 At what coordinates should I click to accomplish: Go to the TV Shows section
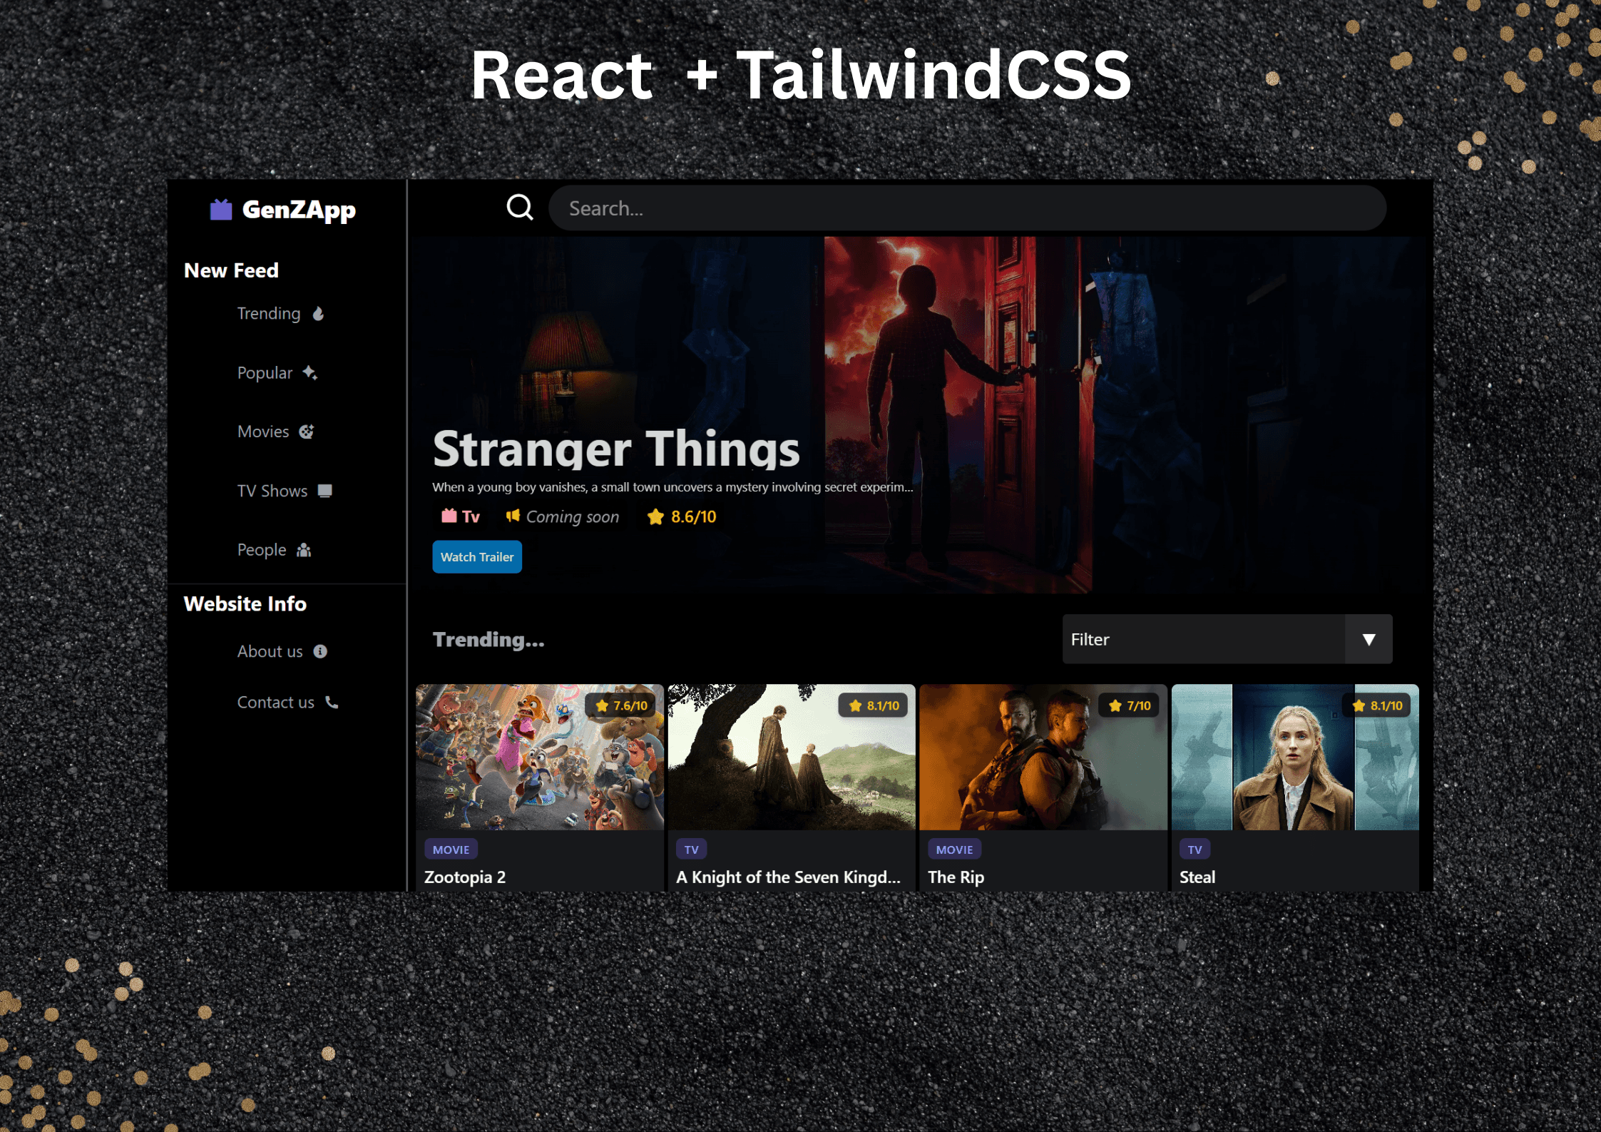(x=272, y=491)
